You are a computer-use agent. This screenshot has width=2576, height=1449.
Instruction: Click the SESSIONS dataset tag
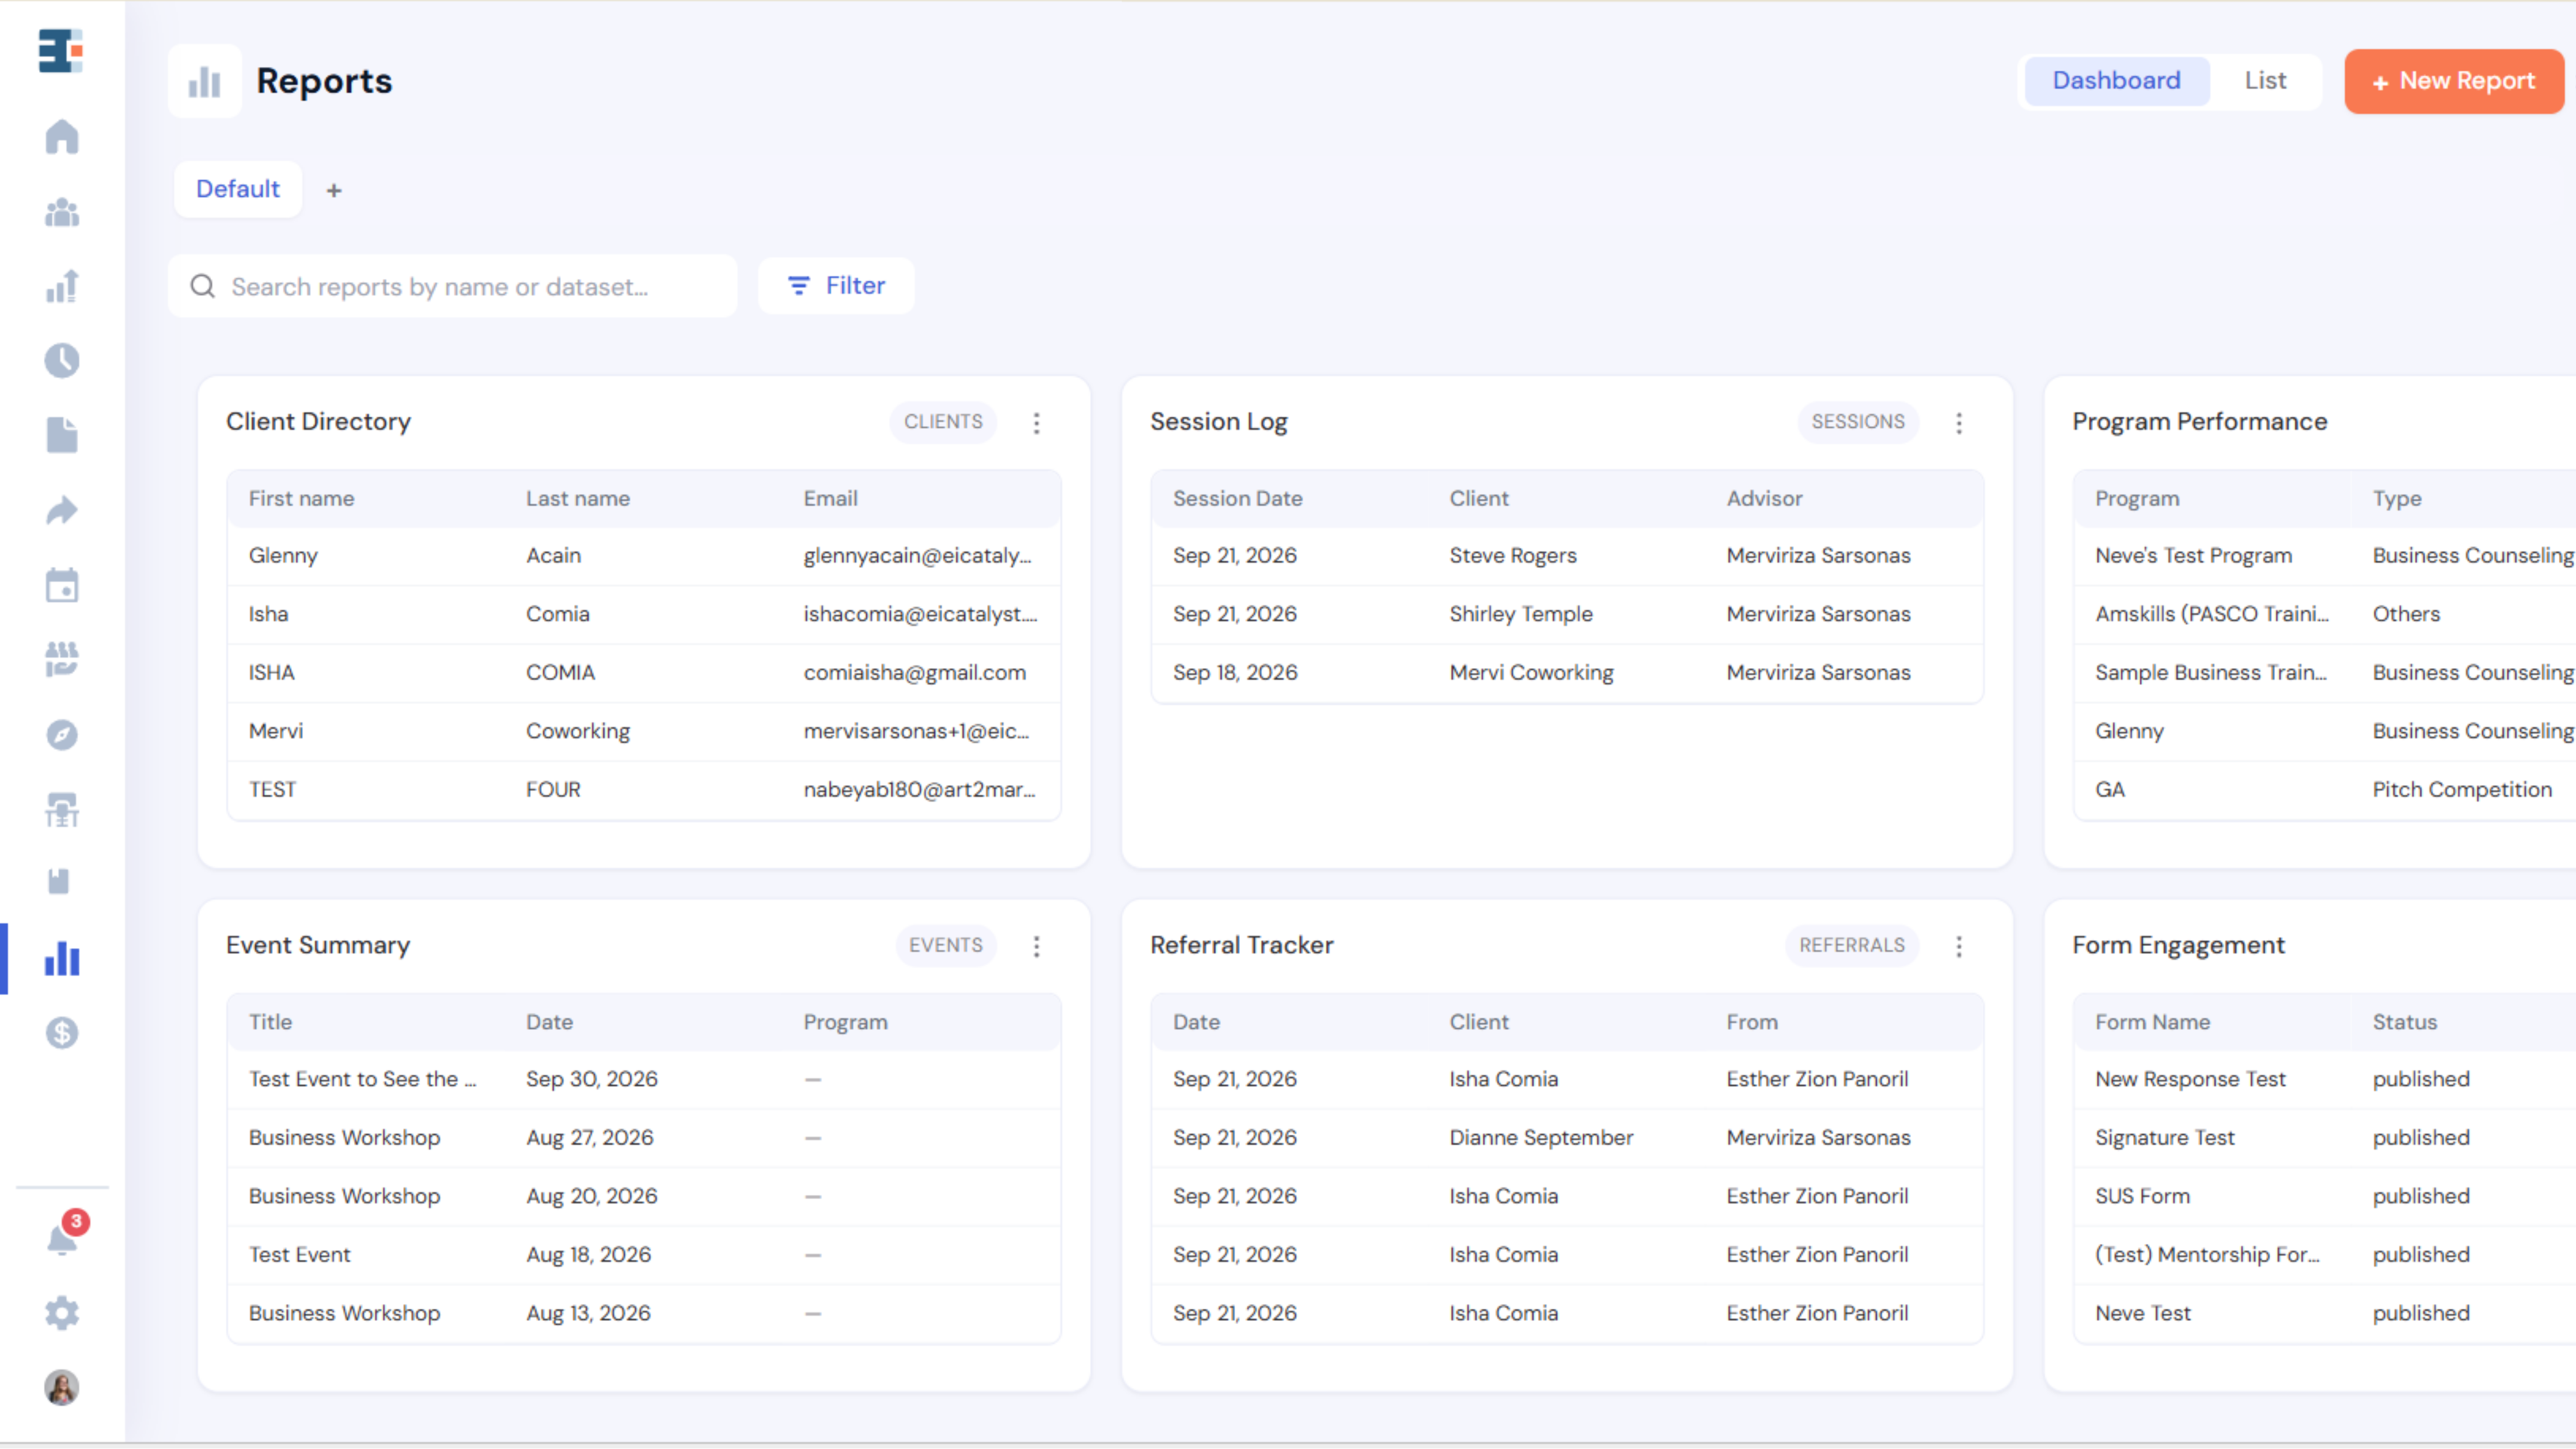pos(1858,422)
